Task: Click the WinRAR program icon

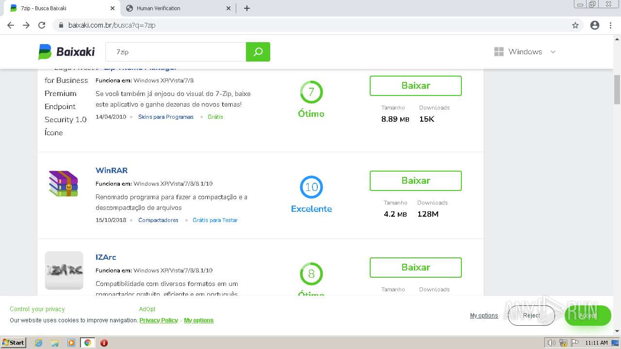Action: tap(64, 184)
